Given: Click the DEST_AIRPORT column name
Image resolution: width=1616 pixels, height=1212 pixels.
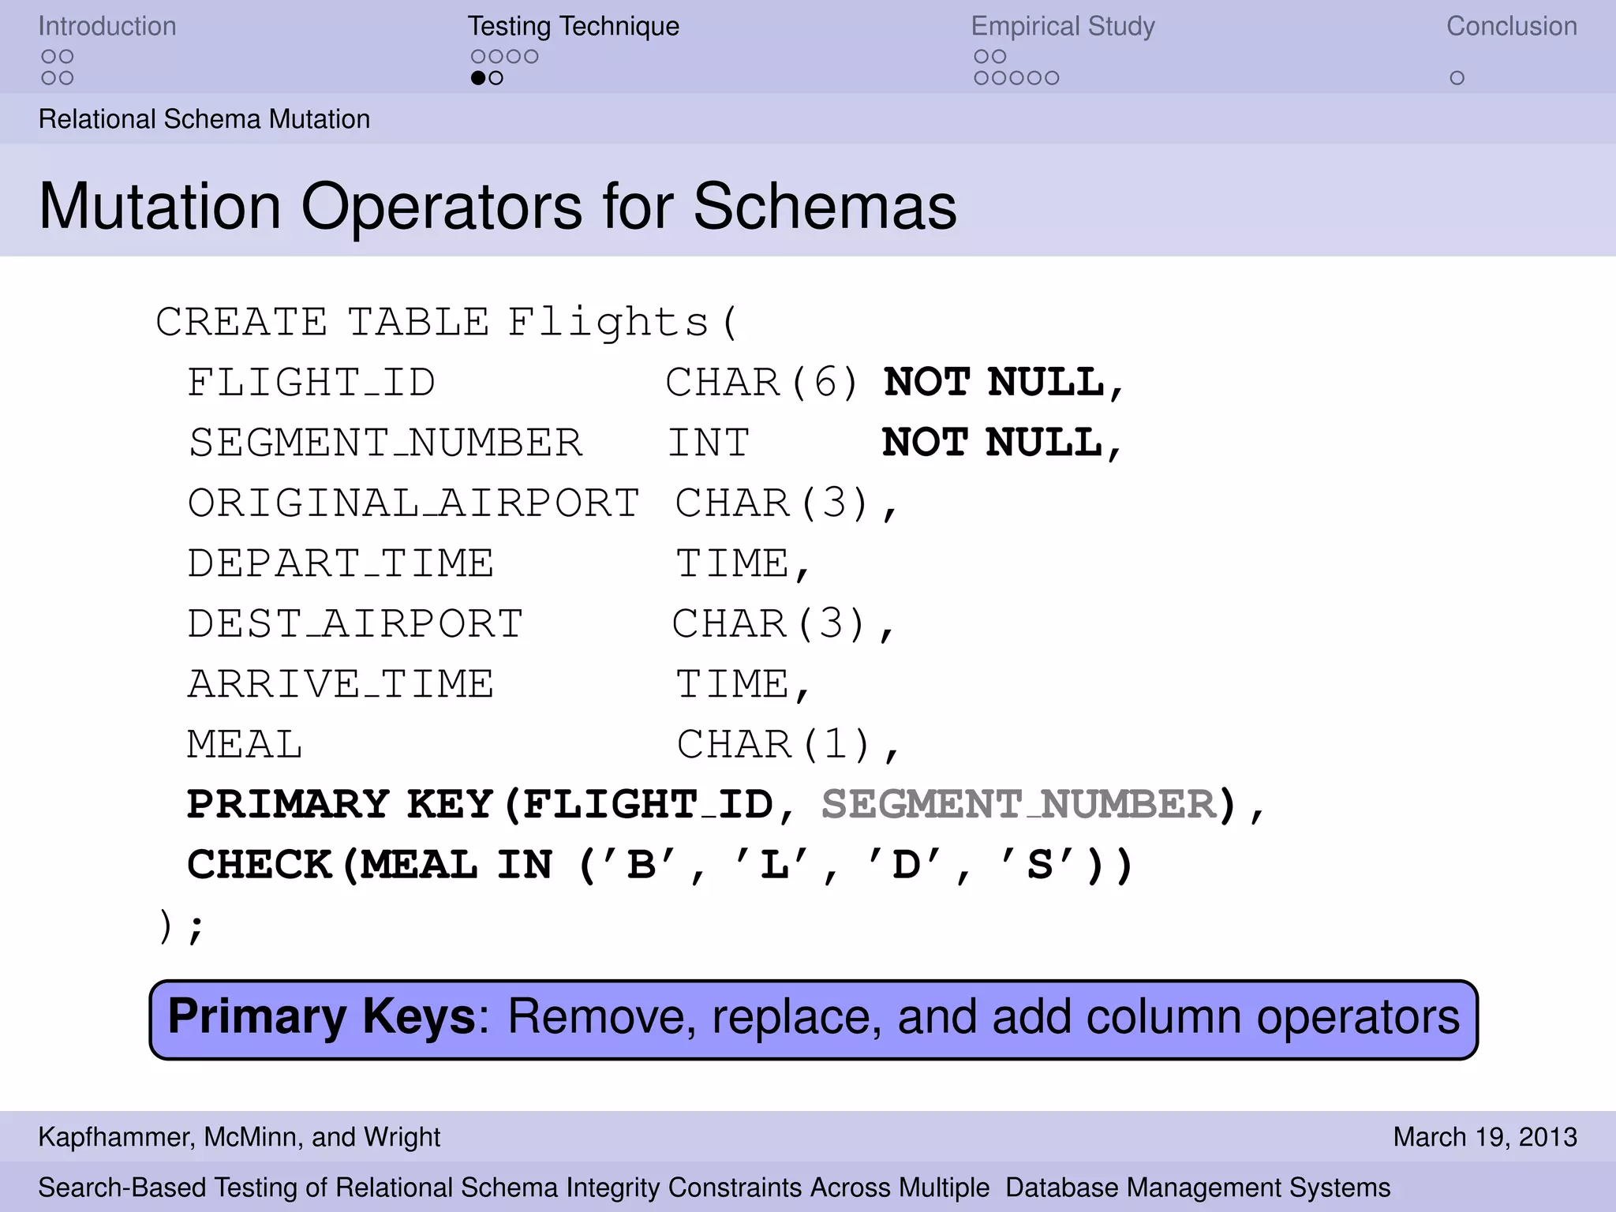Looking at the screenshot, I should 355,624.
